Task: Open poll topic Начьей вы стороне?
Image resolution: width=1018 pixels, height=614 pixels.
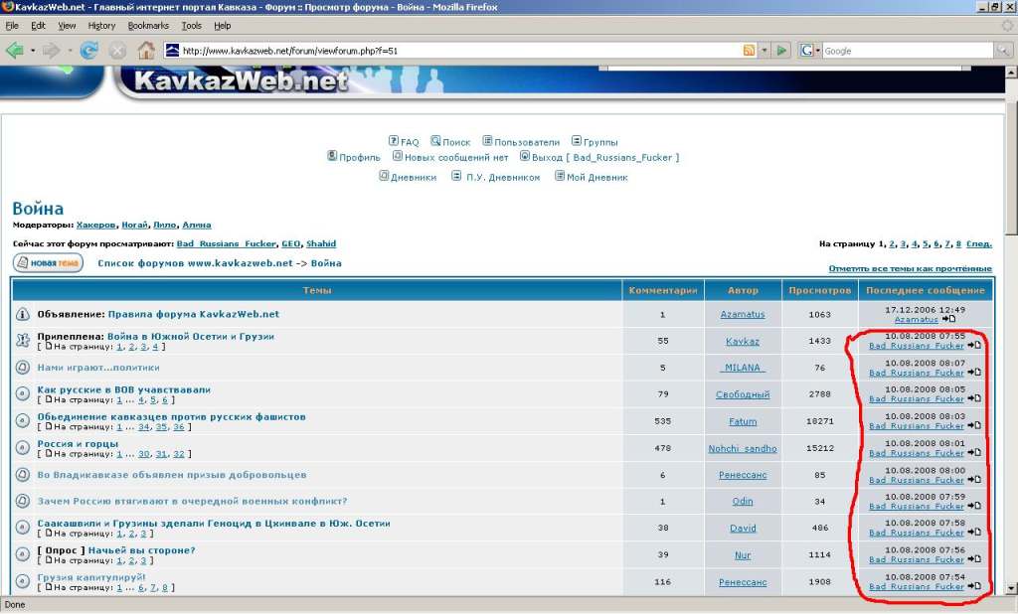Action: pyautogui.click(x=141, y=550)
